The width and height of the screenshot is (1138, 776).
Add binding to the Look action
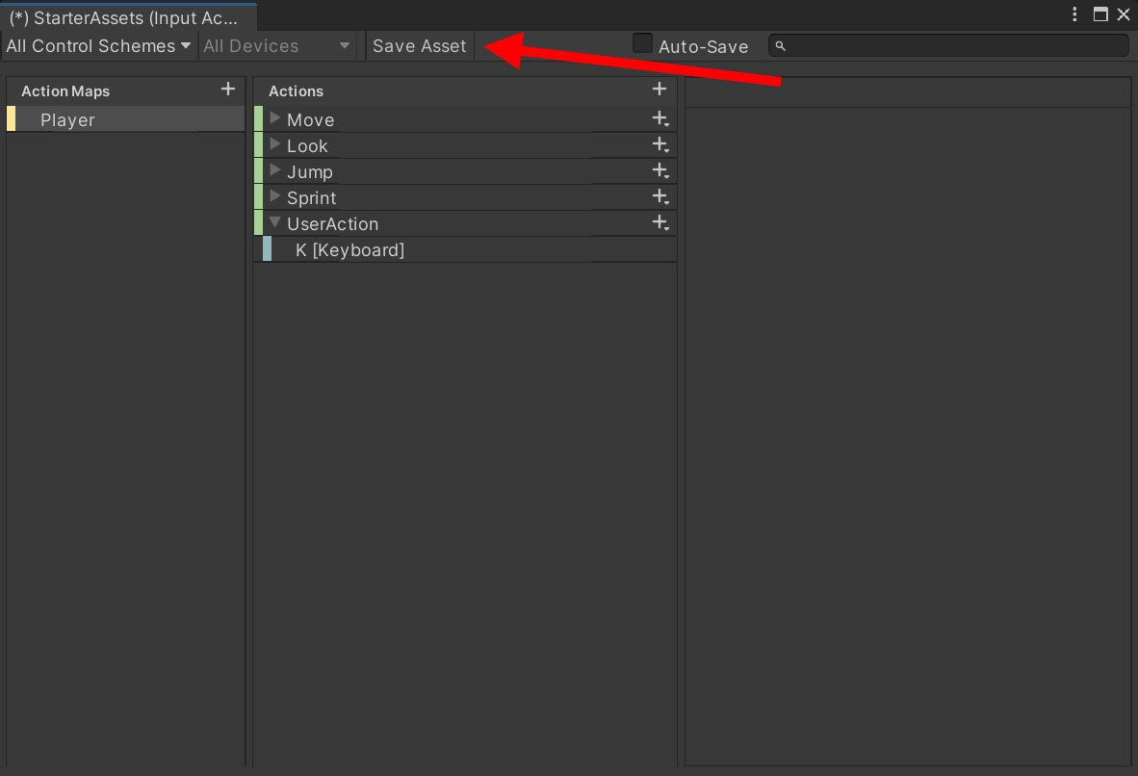click(660, 144)
